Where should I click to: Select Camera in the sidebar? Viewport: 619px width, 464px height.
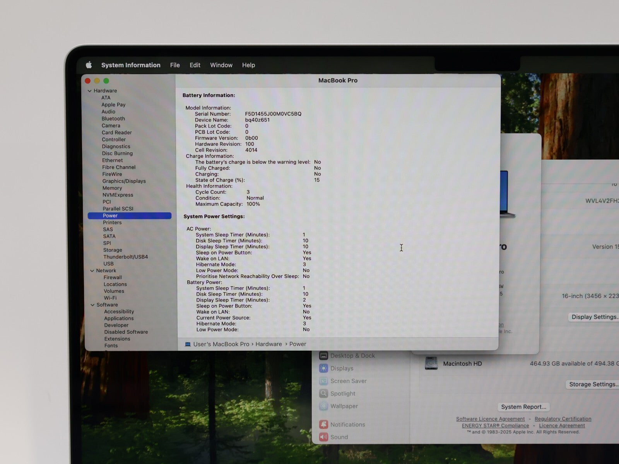pyautogui.click(x=111, y=125)
